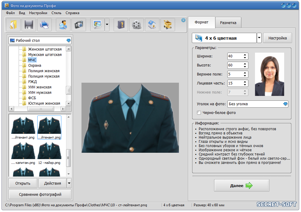301x212 pixels.
Task: Increase the Верхнее поле value
Action: click(245, 73)
